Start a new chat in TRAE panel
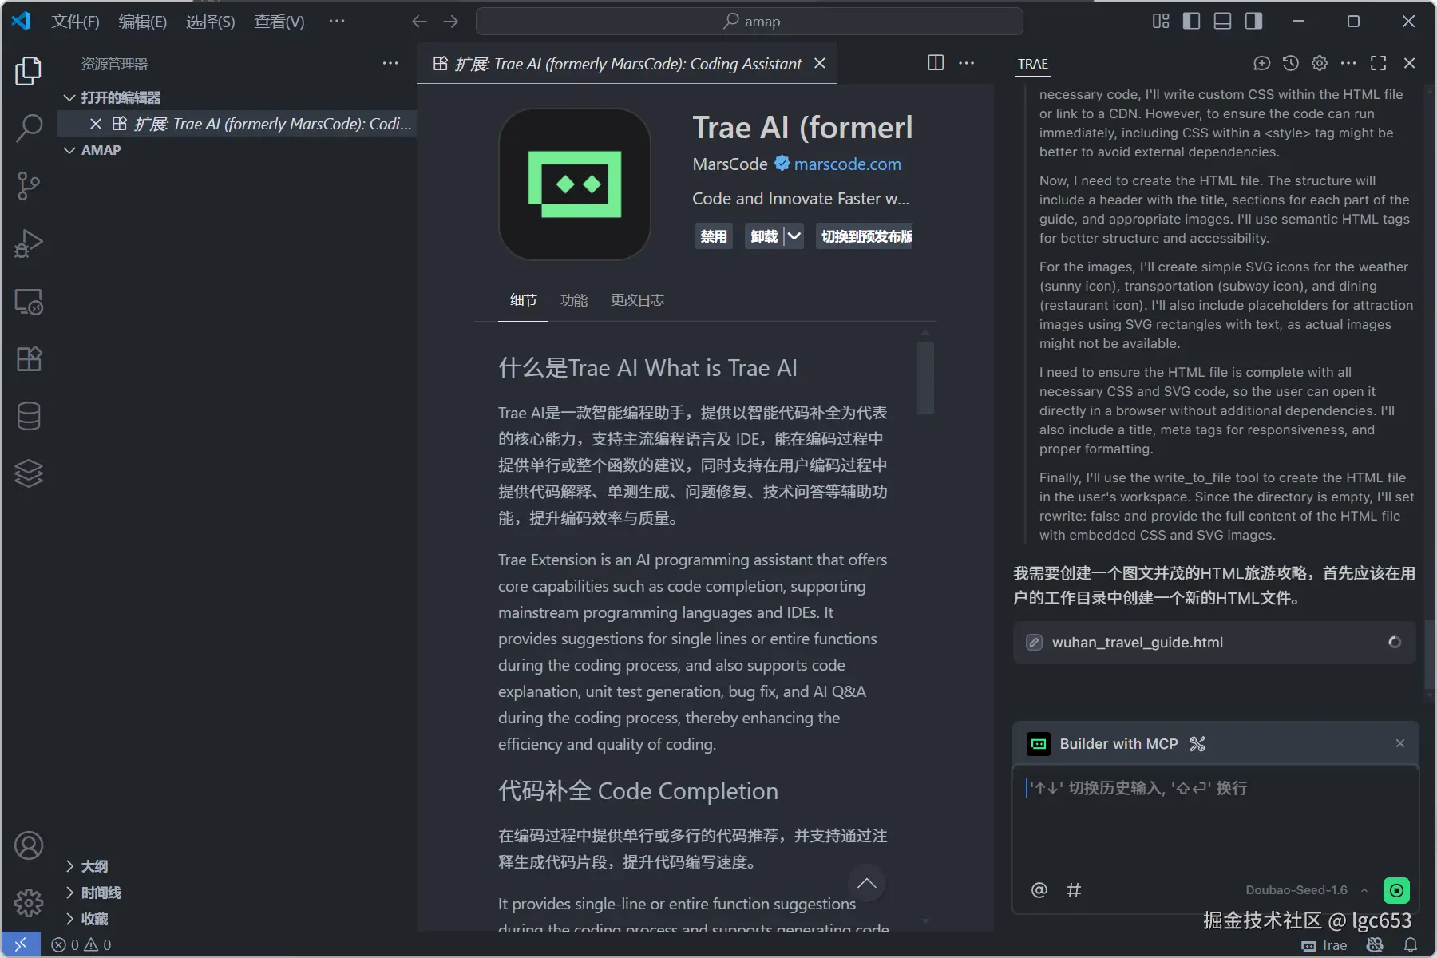Viewport: 1437px width, 958px height. (1261, 63)
